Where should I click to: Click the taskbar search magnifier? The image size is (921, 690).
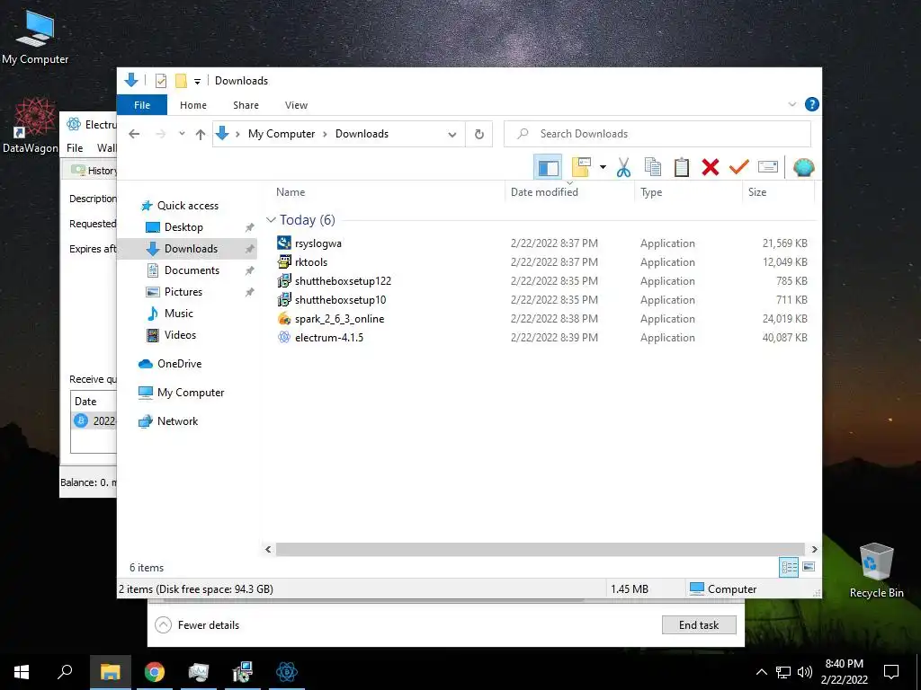[x=66, y=672]
